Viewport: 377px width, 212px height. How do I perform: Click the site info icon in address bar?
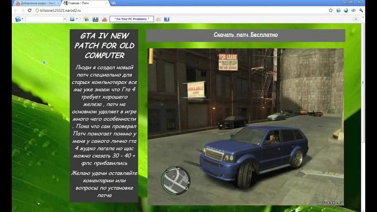[x=37, y=11]
